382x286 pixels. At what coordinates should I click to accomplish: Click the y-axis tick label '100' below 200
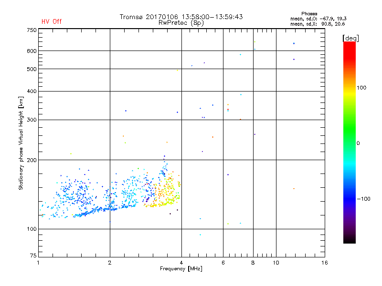pyautogui.click(x=32, y=229)
